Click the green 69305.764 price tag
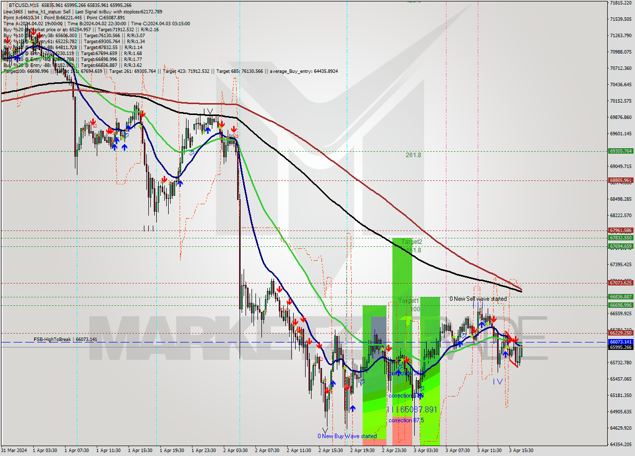The image size is (635, 456). [620, 151]
